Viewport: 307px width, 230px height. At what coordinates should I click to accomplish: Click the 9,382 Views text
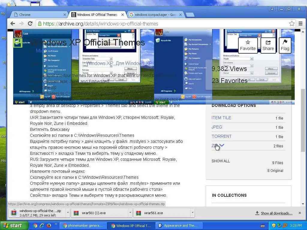(x=229, y=69)
